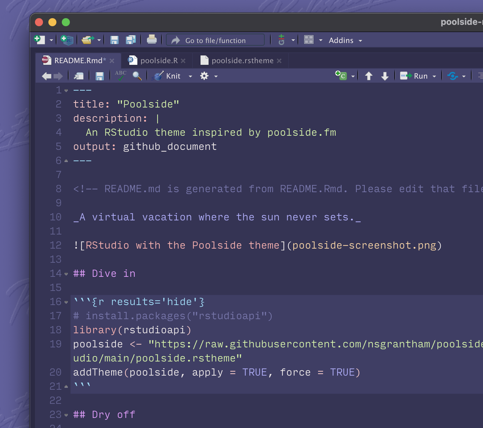Viewport: 483px width, 428px height.
Task: Collapse the 'Dry off' section at line 23
Action: click(x=66, y=415)
